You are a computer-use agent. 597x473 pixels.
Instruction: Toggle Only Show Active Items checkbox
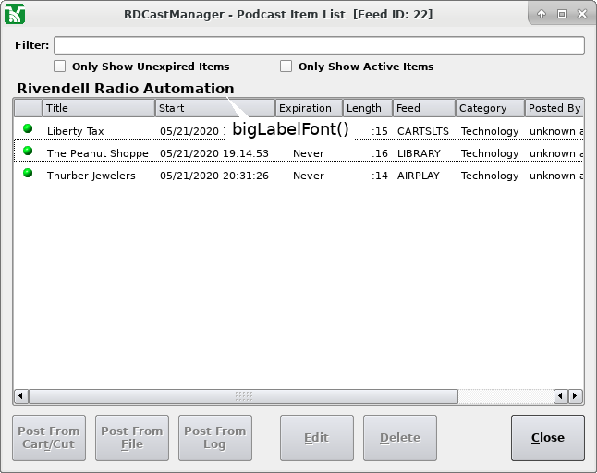pos(286,67)
